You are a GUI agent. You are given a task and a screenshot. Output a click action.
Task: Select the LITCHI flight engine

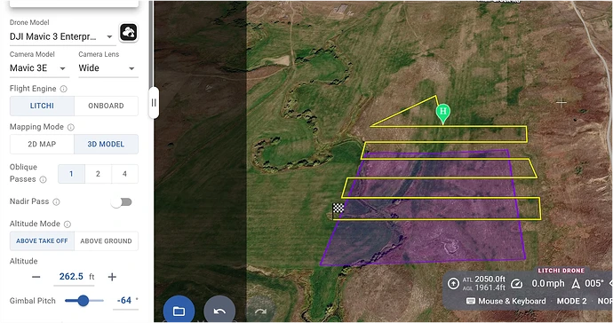(42, 106)
